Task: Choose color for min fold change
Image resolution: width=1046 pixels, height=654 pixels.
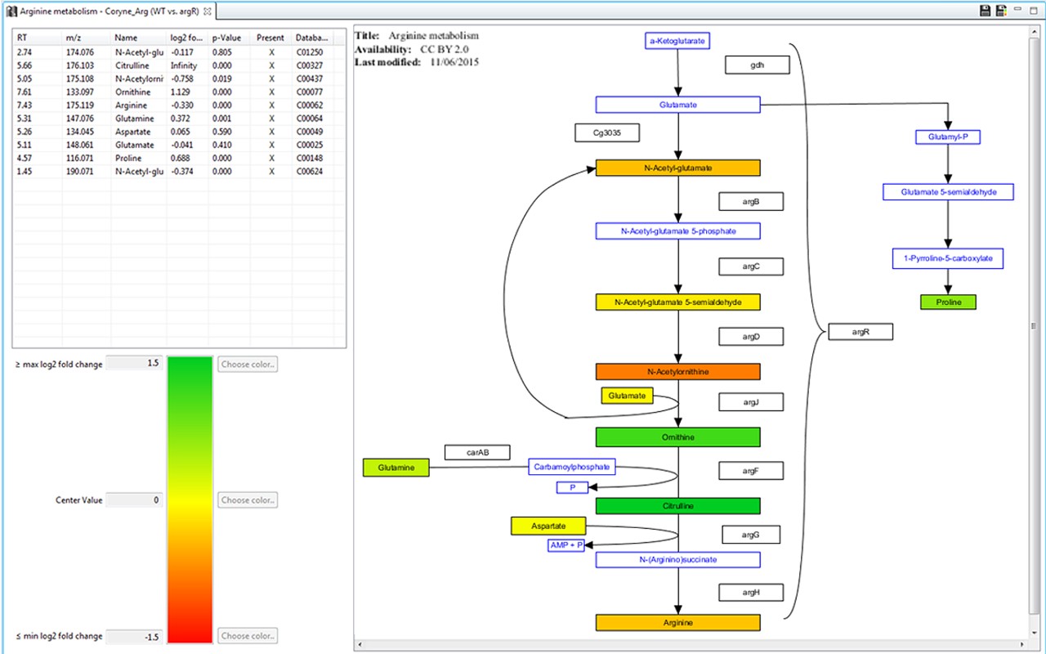Action: tap(247, 635)
